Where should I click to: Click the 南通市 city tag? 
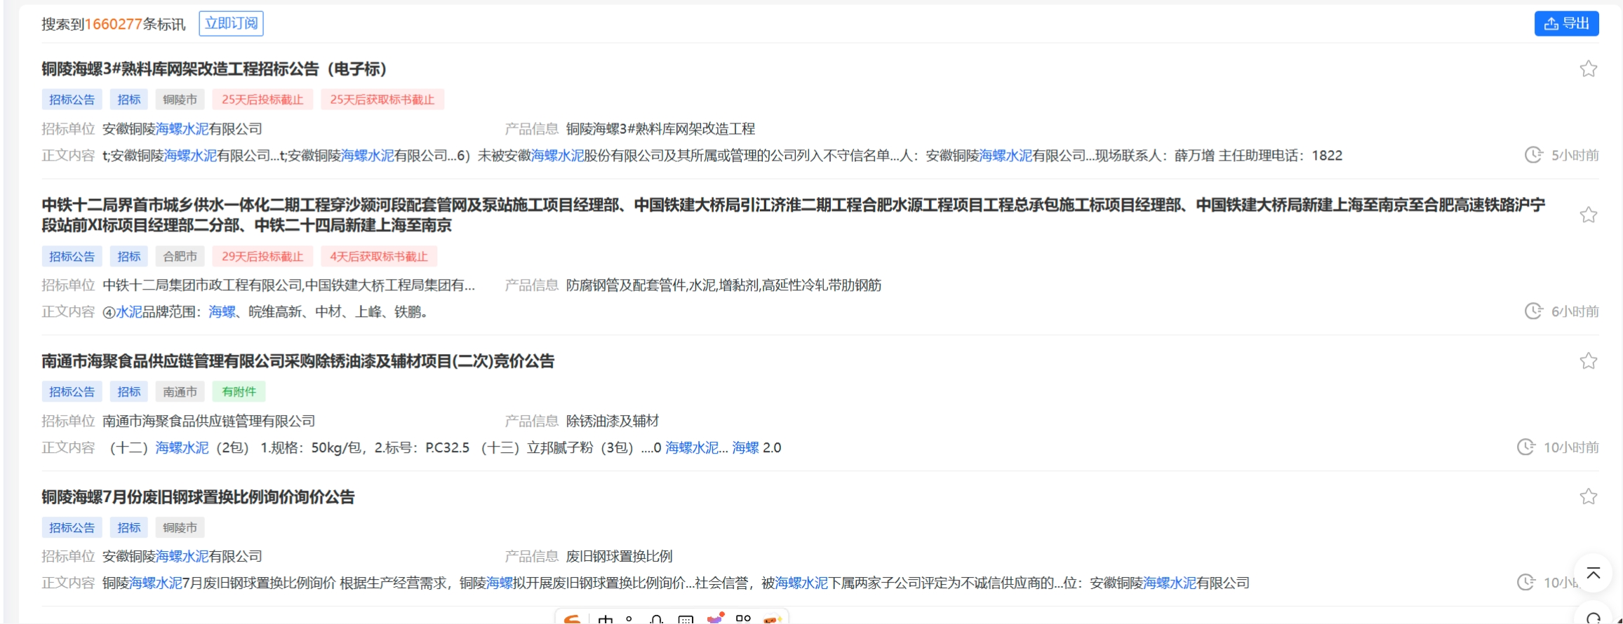(x=180, y=392)
